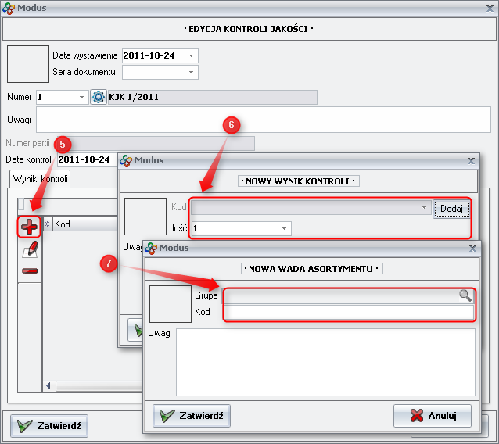Click image placeholder in new defect dialog

(171, 304)
